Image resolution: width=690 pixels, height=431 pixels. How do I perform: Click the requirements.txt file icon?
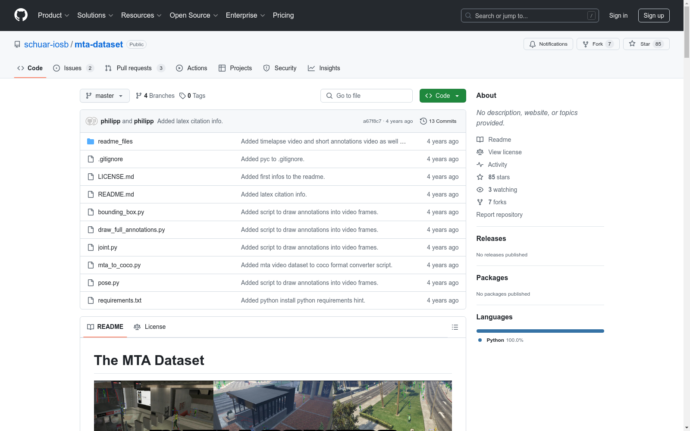tap(91, 300)
